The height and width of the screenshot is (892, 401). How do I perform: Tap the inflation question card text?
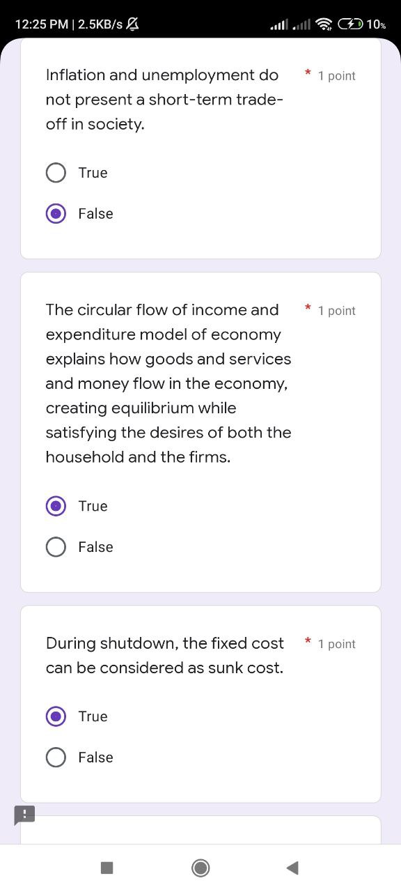pos(162,99)
